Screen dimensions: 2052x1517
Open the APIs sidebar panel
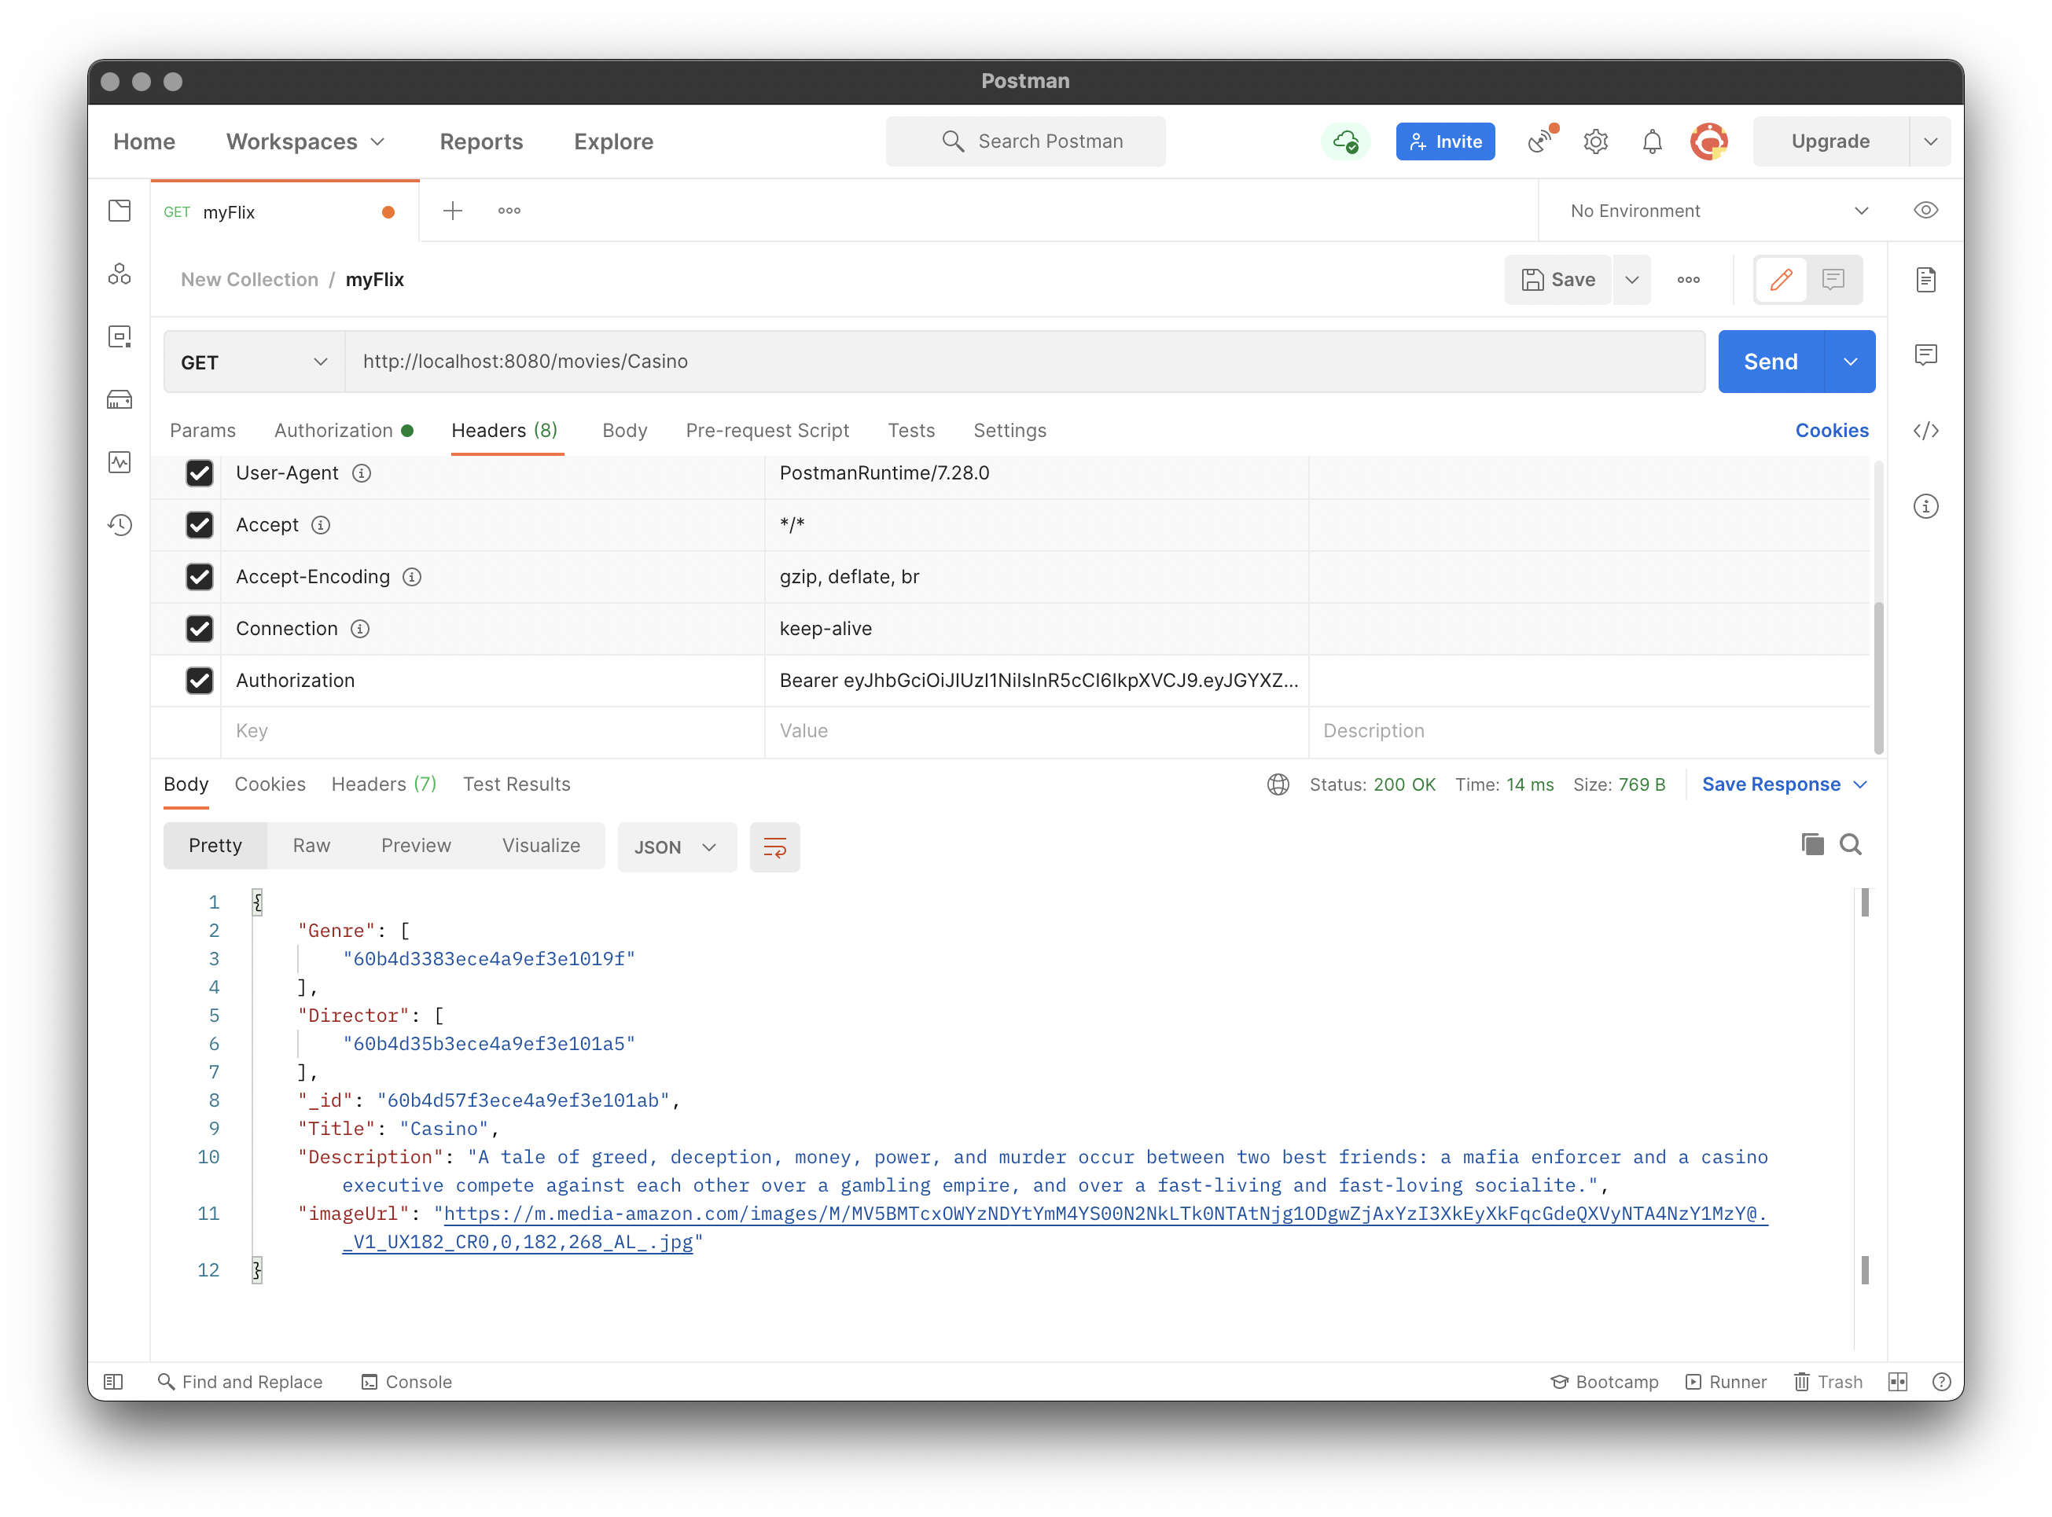coord(120,274)
